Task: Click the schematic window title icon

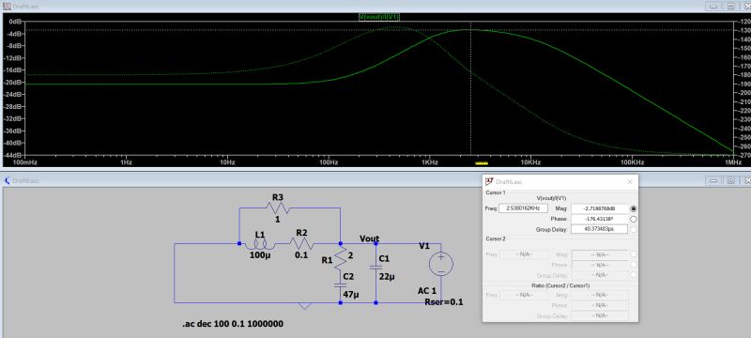Action: pyautogui.click(x=8, y=180)
